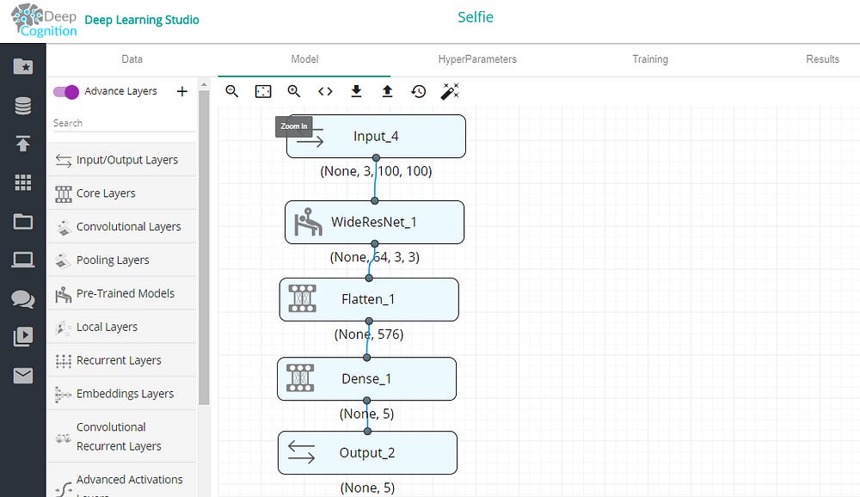This screenshot has width=860, height=497.
Task: Click the Deep Learning Studio title link
Action: pyautogui.click(x=142, y=20)
